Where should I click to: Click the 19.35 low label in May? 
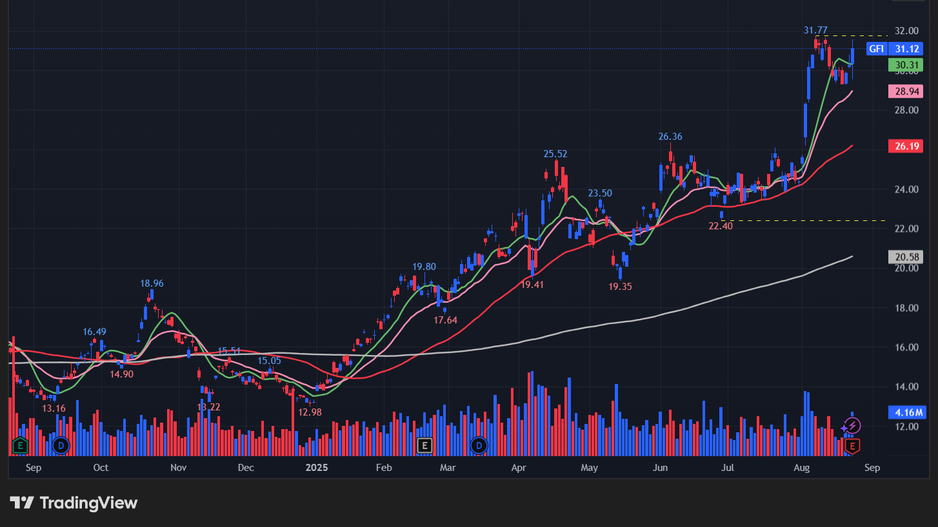click(x=620, y=287)
